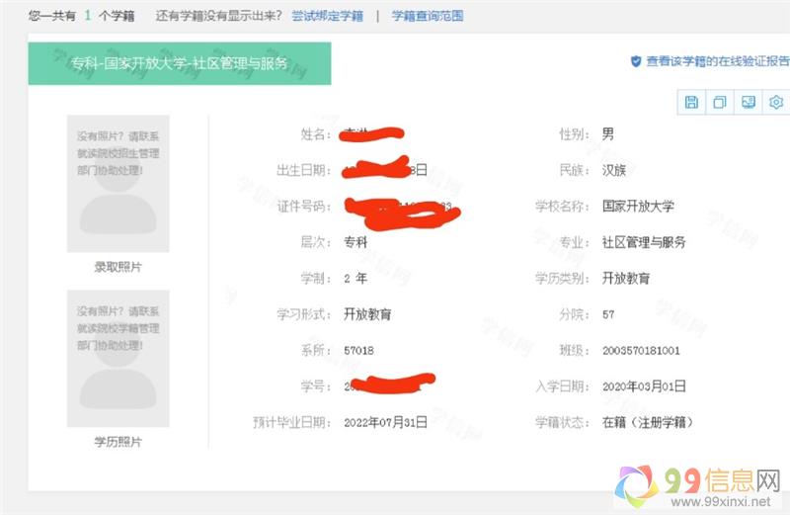Click the 学历照片 caption label

(x=118, y=441)
